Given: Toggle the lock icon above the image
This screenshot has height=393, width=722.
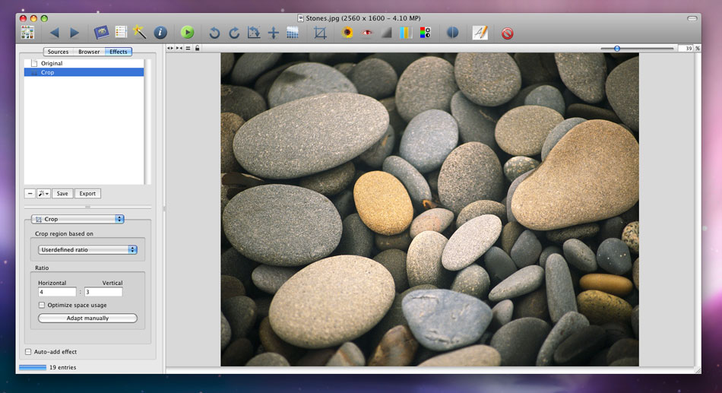Looking at the screenshot, I should click(x=198, y=48).
